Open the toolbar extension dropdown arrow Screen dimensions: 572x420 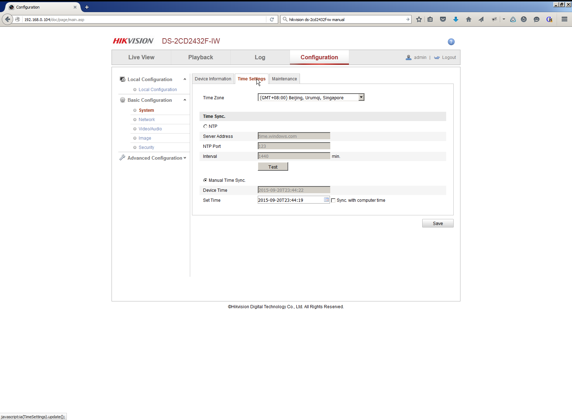(x=504, y=19)
